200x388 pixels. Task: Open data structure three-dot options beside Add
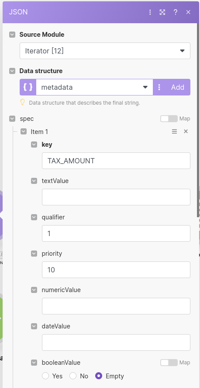pos(159,87)
